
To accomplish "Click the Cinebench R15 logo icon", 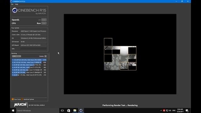I will click(15, 10).
